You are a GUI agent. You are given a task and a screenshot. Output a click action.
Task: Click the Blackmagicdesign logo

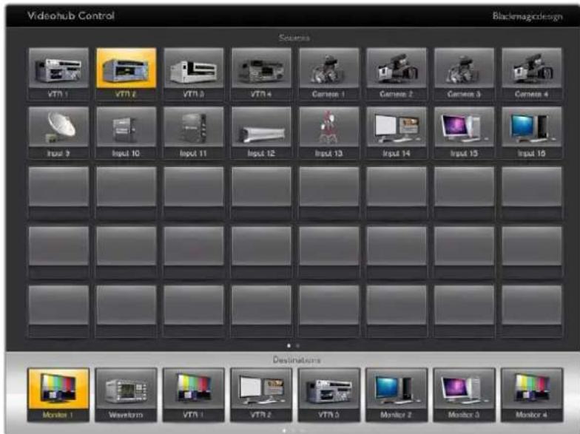(527, 16)
